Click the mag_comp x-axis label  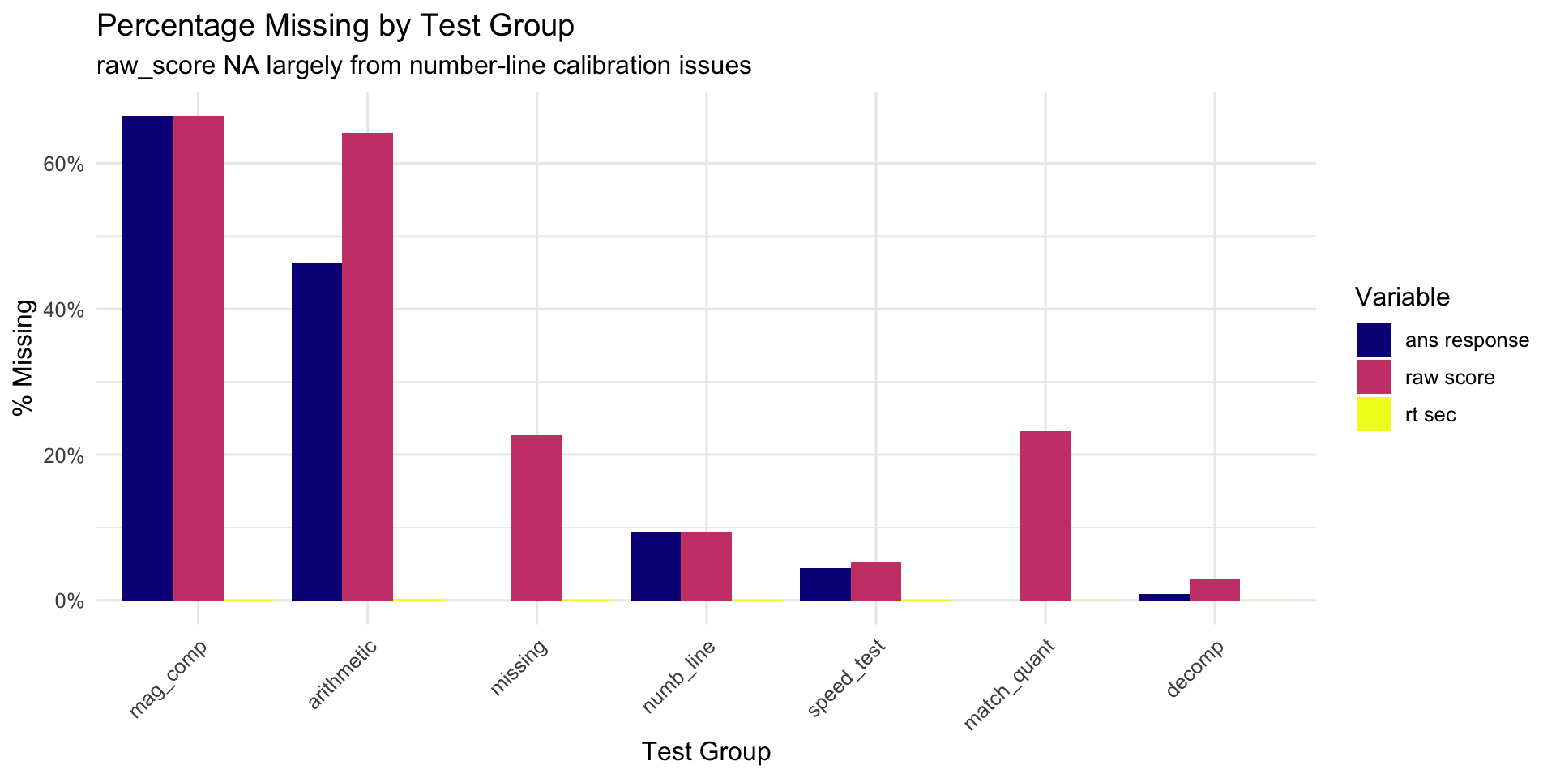[169, 679]
